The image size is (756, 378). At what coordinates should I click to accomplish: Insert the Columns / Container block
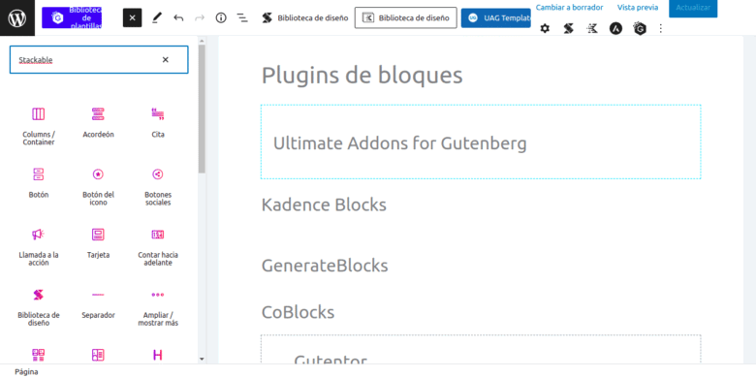[39, 126]
